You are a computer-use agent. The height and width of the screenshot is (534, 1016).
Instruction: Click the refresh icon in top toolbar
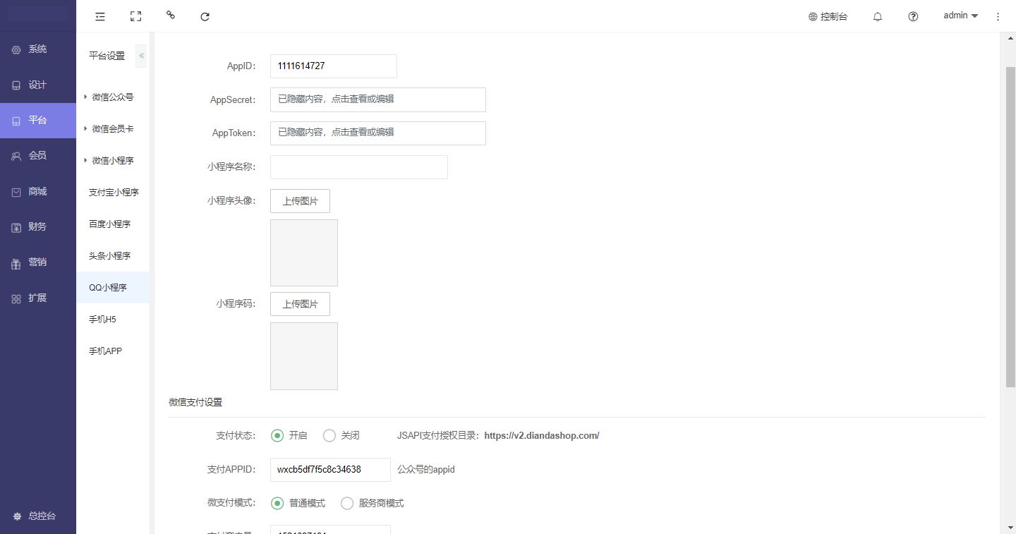pos(205,16)
